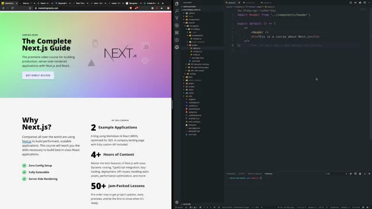The height and width of the screenshot is (209, 372).
Task: Expand the OUTLINE section
Action: point(186,204)
